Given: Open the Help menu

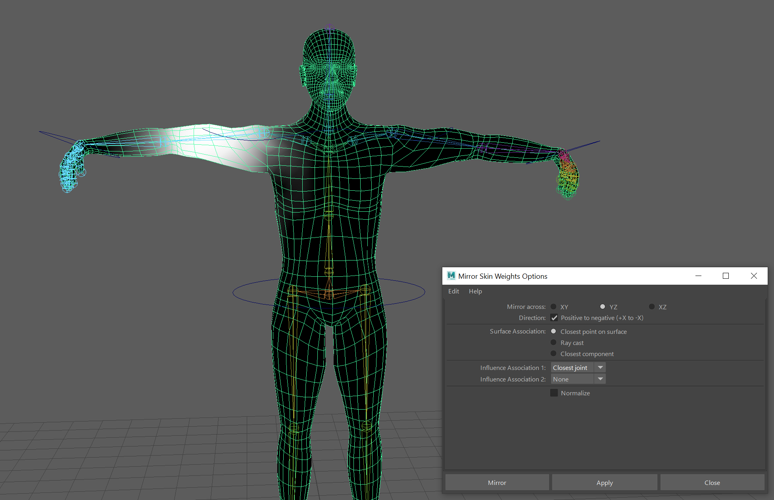Looking at the screenshot, I should [475, 291].
